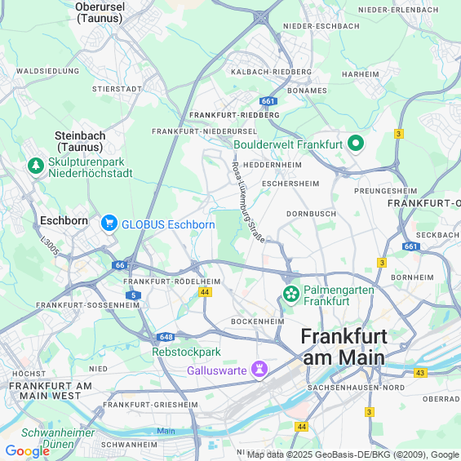Click the Main river label

(x=166, y=431)
